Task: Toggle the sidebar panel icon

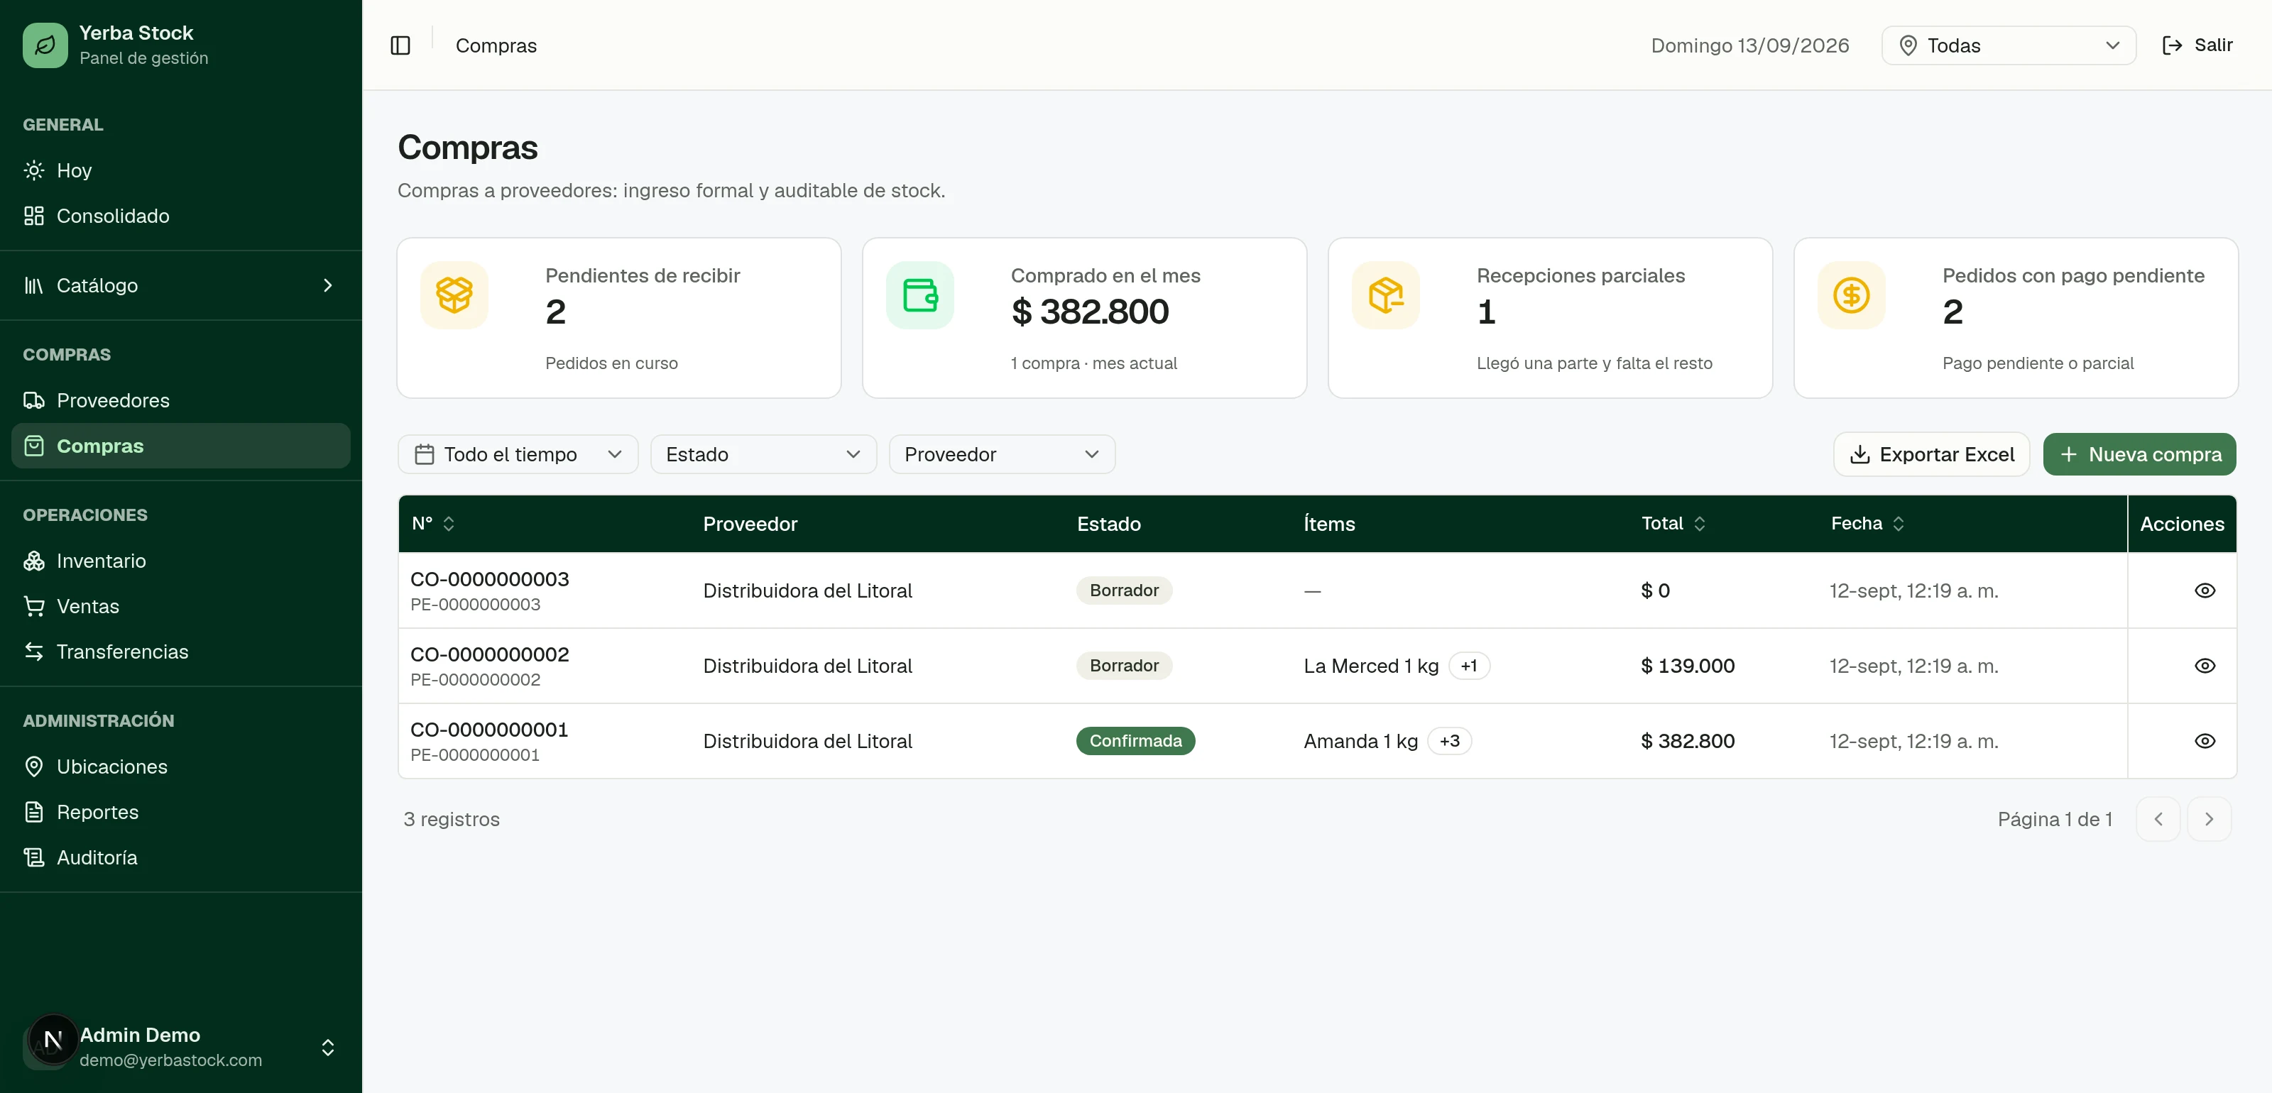Action: [x=400, y=45]
